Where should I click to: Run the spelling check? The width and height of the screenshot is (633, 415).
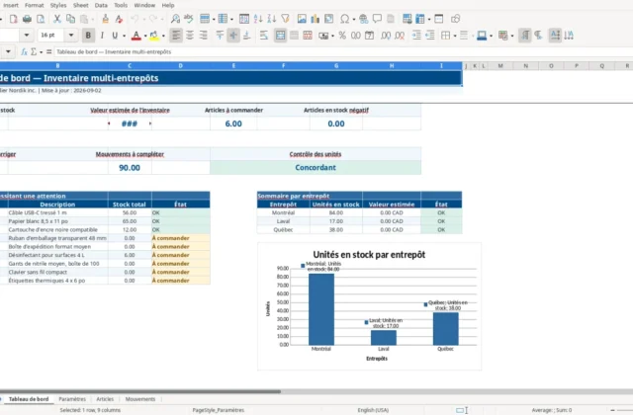pyautogui.click(x=189, y=19)
